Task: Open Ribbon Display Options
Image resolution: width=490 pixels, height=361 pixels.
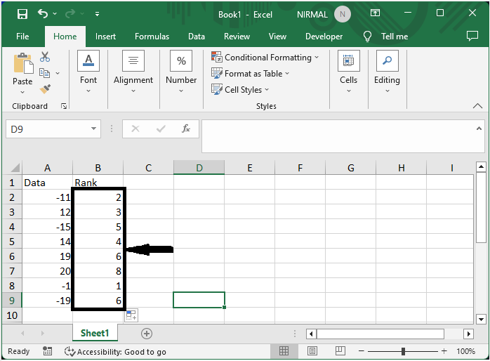Action: (375, 13)
